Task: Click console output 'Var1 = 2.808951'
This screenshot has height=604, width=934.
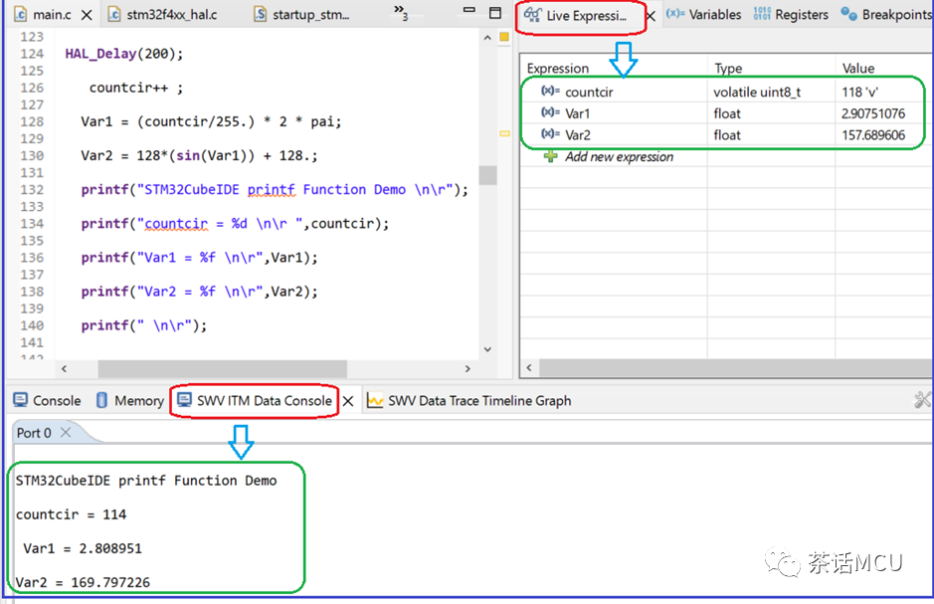Action: pos(83,548)
